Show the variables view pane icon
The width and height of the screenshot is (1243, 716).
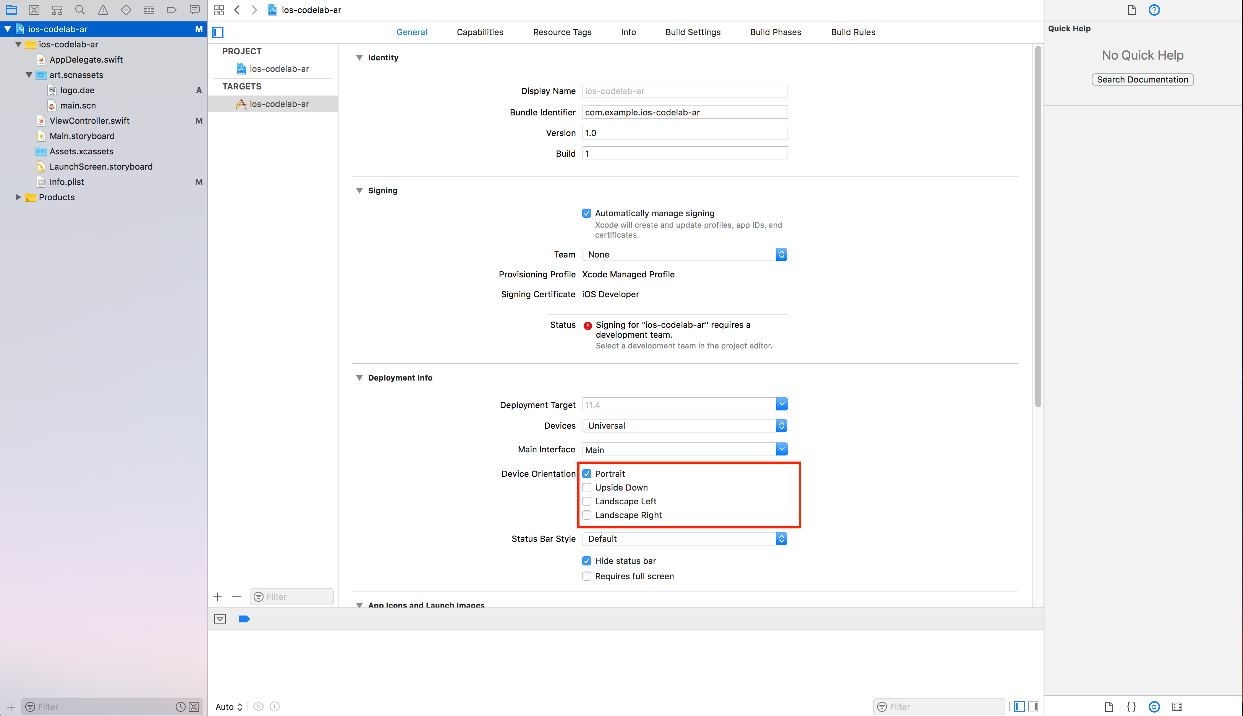click(x=1020, y=706)
